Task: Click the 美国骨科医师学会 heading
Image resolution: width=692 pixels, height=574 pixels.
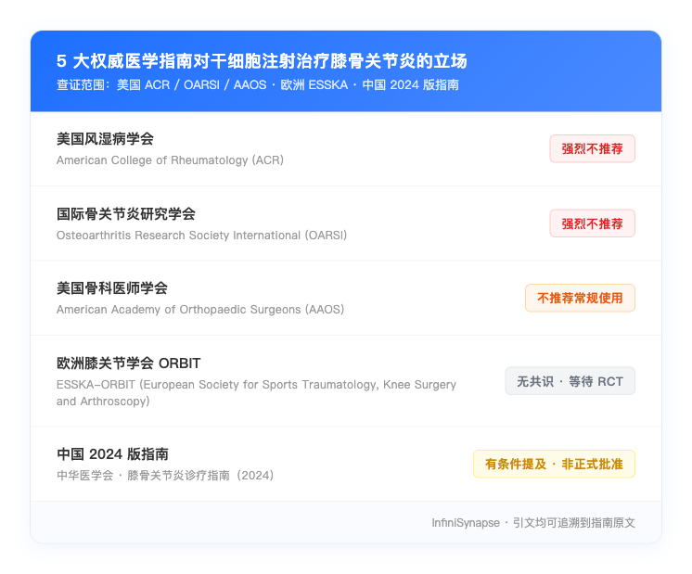Action: point(112,288)
